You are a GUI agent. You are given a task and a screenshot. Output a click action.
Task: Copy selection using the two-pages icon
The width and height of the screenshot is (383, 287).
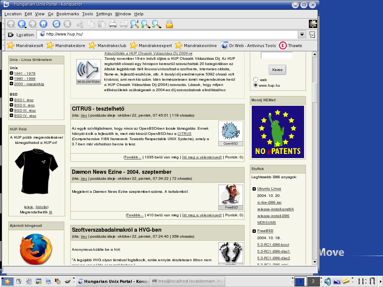pos(91,24)
